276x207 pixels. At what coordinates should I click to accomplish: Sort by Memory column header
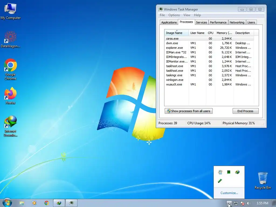[x=224, y=33]
